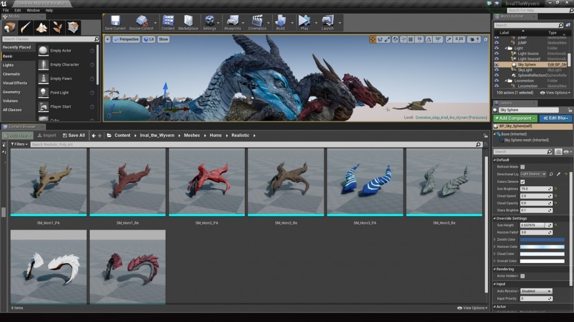
Task: Open Directional Light Actor Light Source dropdown
Action: pyautogui.click(x=533, y=174)
